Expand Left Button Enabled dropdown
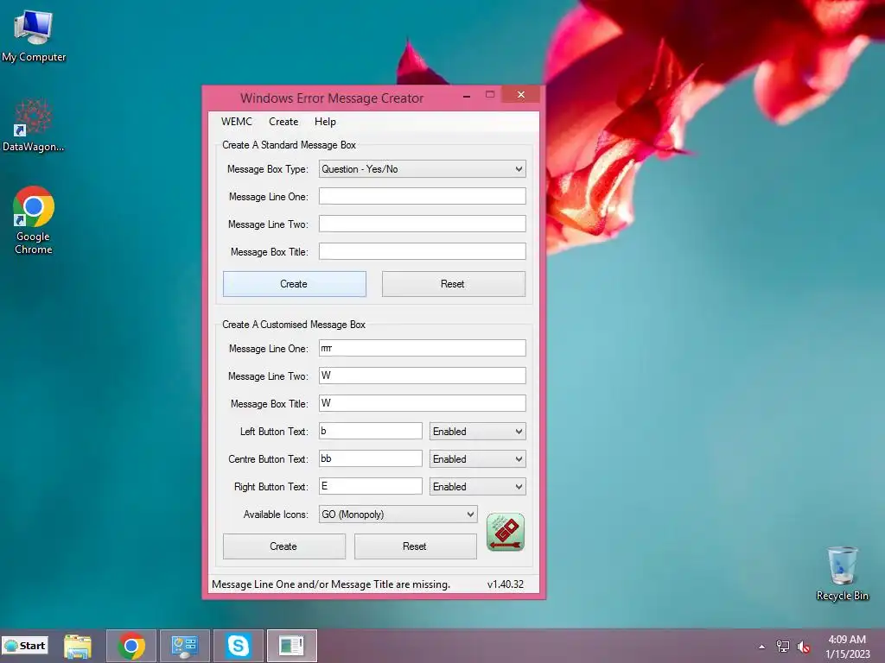Viewport: 885px width, 663px height. (477, 432)
